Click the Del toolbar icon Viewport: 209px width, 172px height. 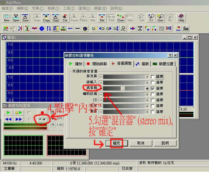pos(102,18)
